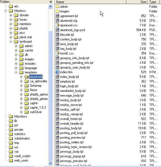Sort files by the Size column header
161x167 pixels.
pos(137,2)
